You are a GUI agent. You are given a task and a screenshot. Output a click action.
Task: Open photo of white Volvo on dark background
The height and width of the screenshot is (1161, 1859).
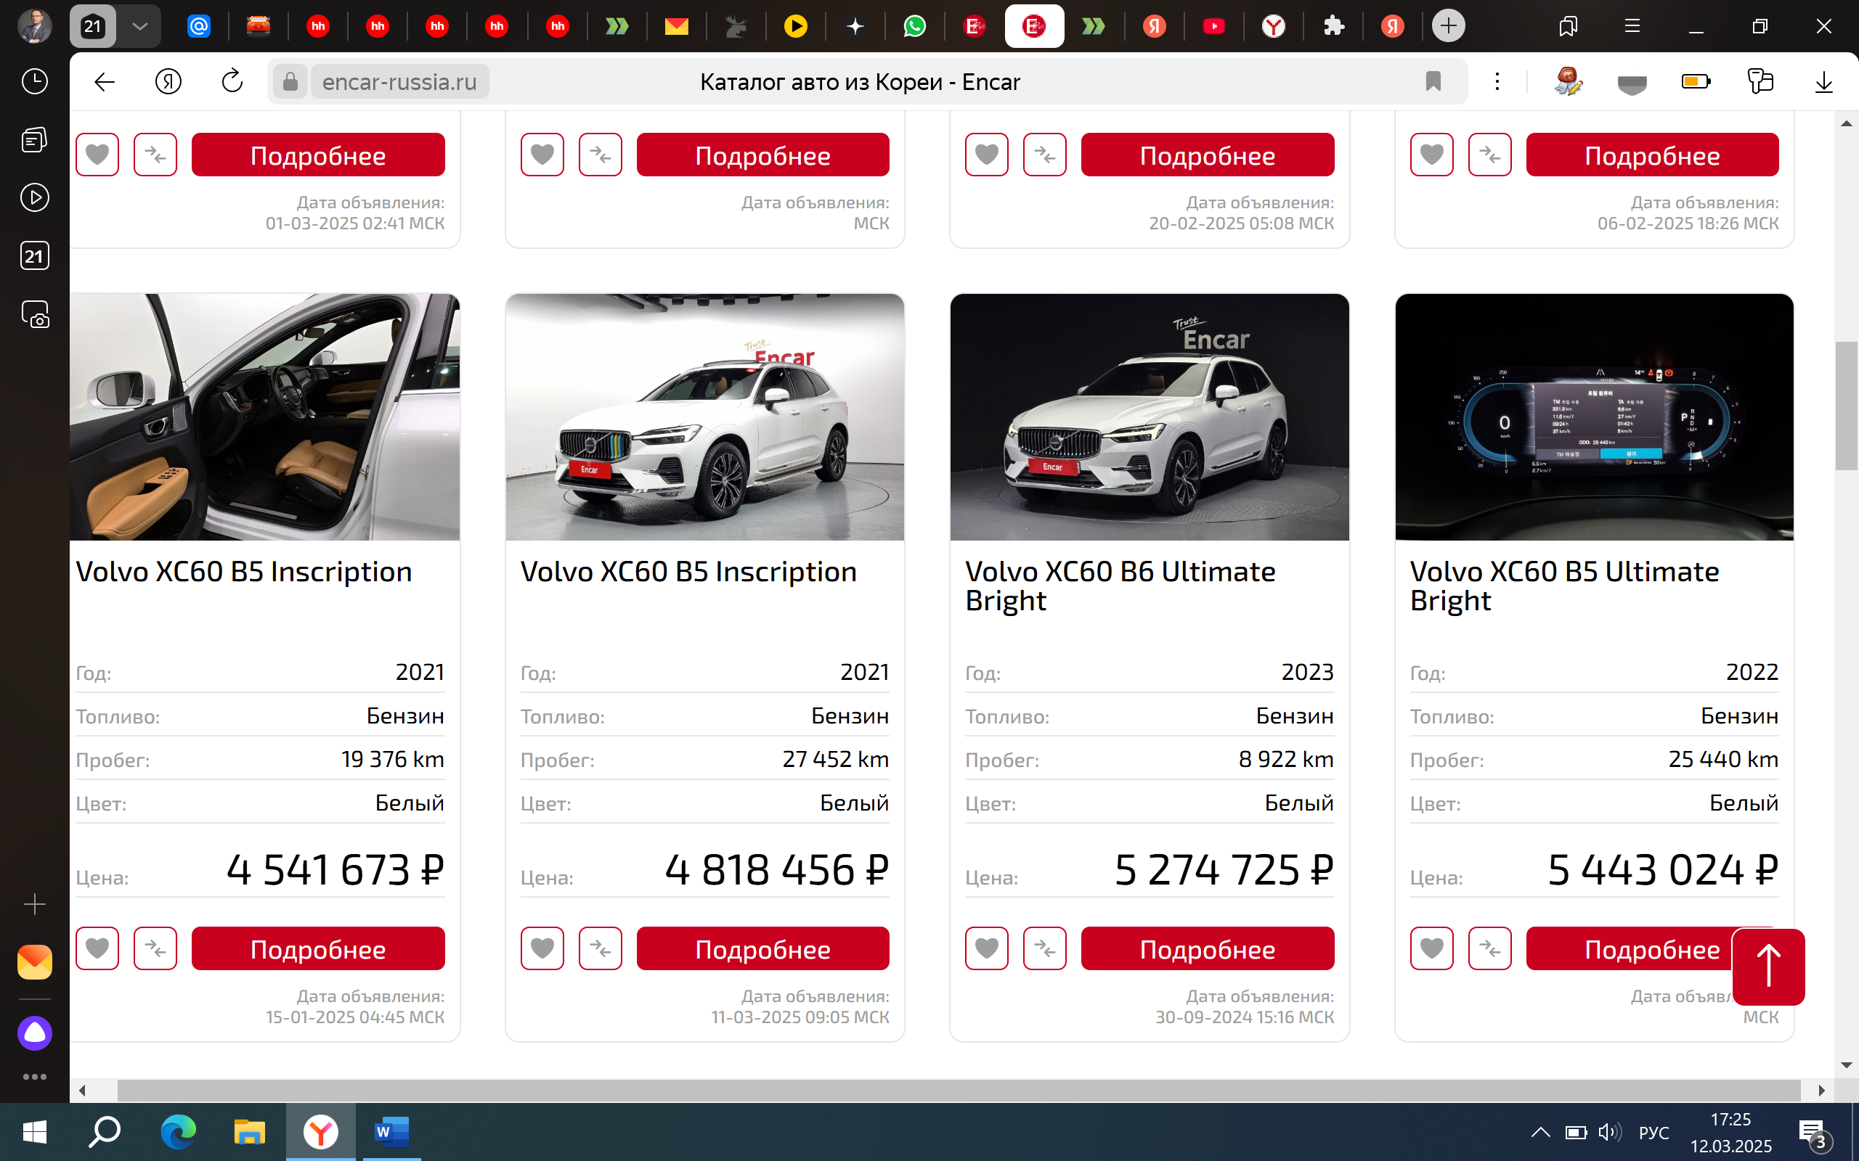[1150, 417]
